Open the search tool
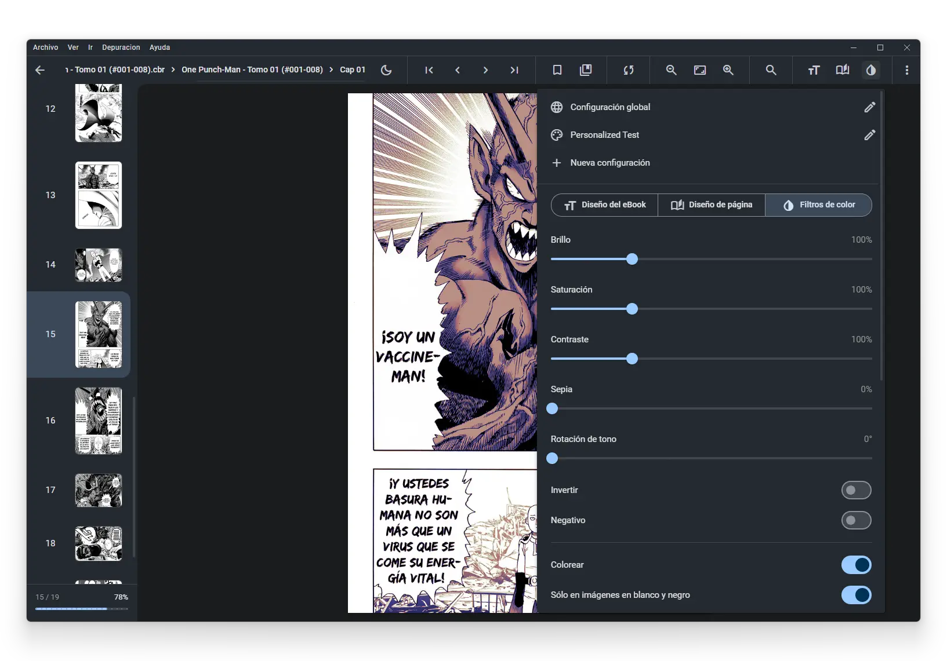 point(771,70)
